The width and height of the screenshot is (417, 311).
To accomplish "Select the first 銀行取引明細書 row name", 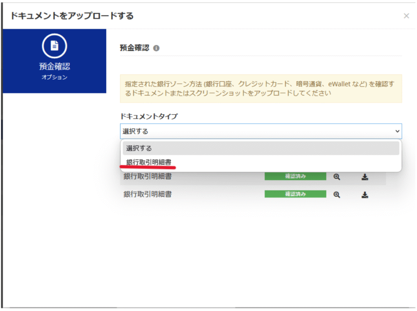I will 147,177.
